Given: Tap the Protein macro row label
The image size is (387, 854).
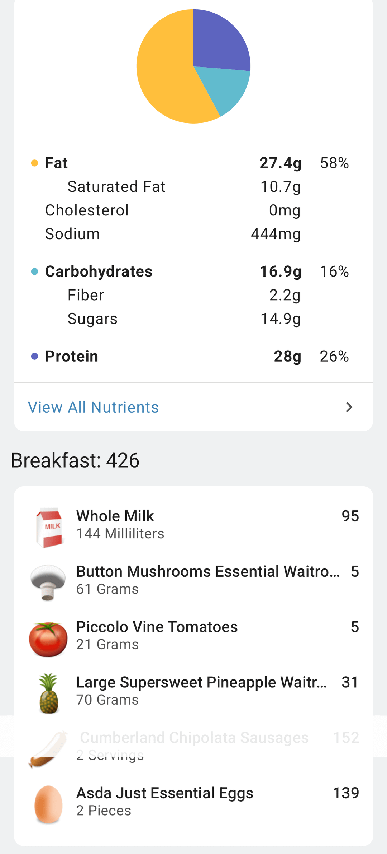Looking at the screenshot, I should (x=71, y=356).
